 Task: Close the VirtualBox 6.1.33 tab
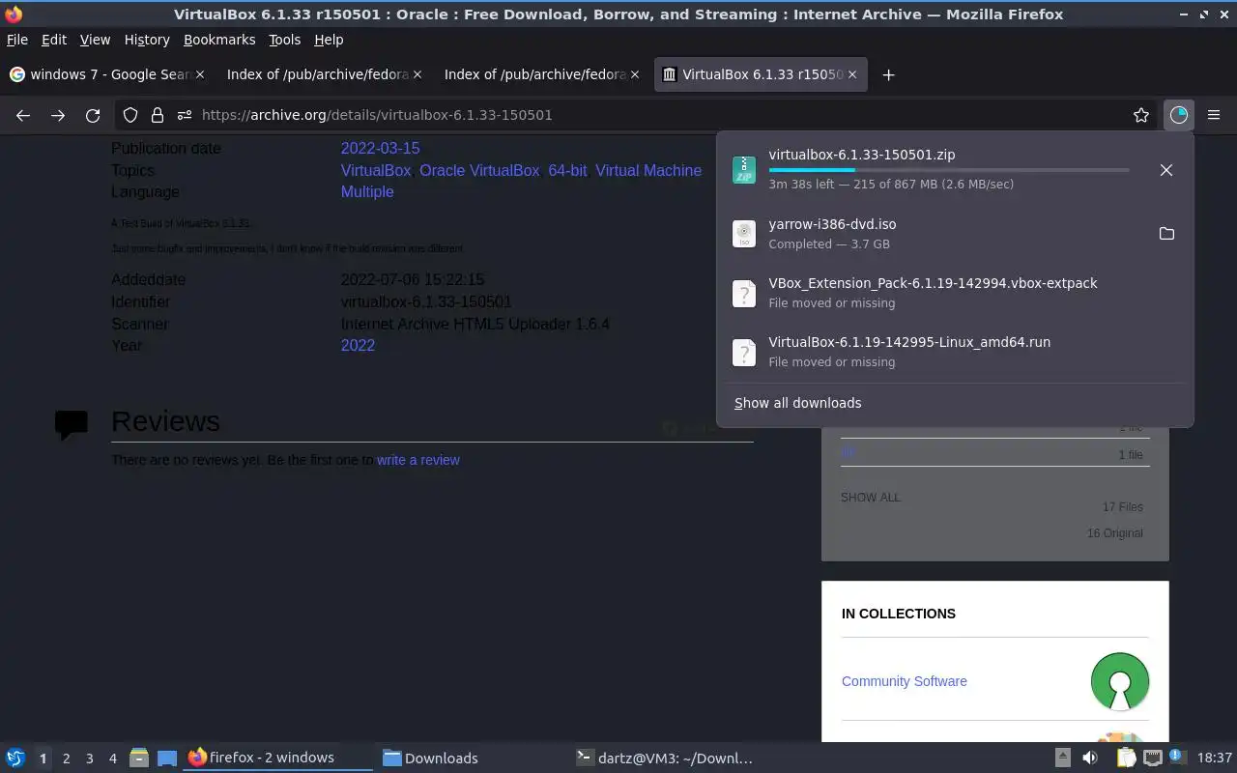852,74
